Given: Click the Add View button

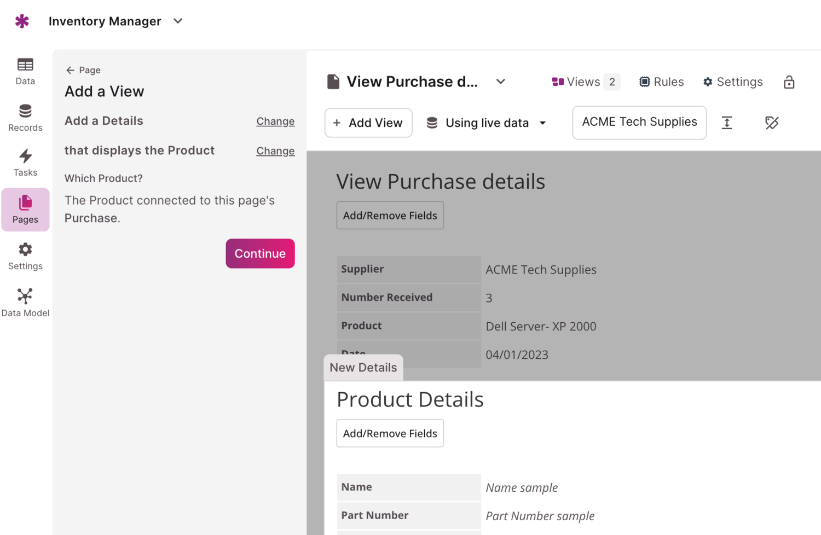Looking at the screenshot, I should [368, 123].
